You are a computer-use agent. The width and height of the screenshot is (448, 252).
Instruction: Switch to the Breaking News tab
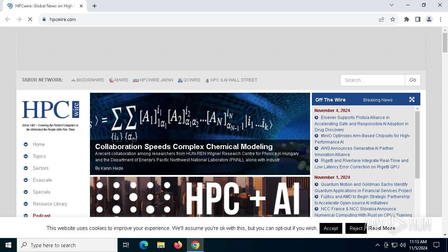tap(378, 100)
